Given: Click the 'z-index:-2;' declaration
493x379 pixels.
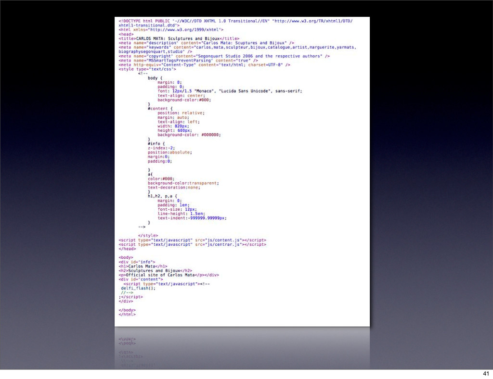Looking at the screenshot, I should 161,148.
